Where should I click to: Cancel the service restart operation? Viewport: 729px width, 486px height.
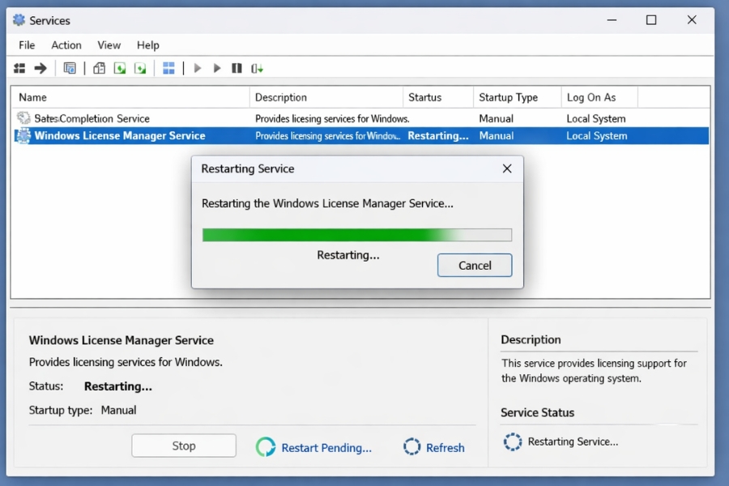(x=474, y=265)
